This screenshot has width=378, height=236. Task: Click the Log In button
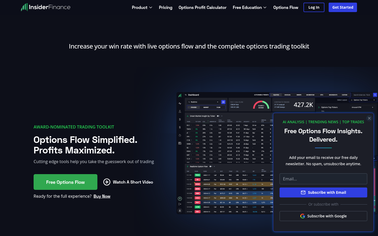[314, 7]
